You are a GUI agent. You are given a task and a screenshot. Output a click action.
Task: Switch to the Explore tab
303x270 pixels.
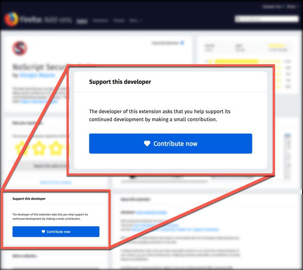(x=82, y=21)
